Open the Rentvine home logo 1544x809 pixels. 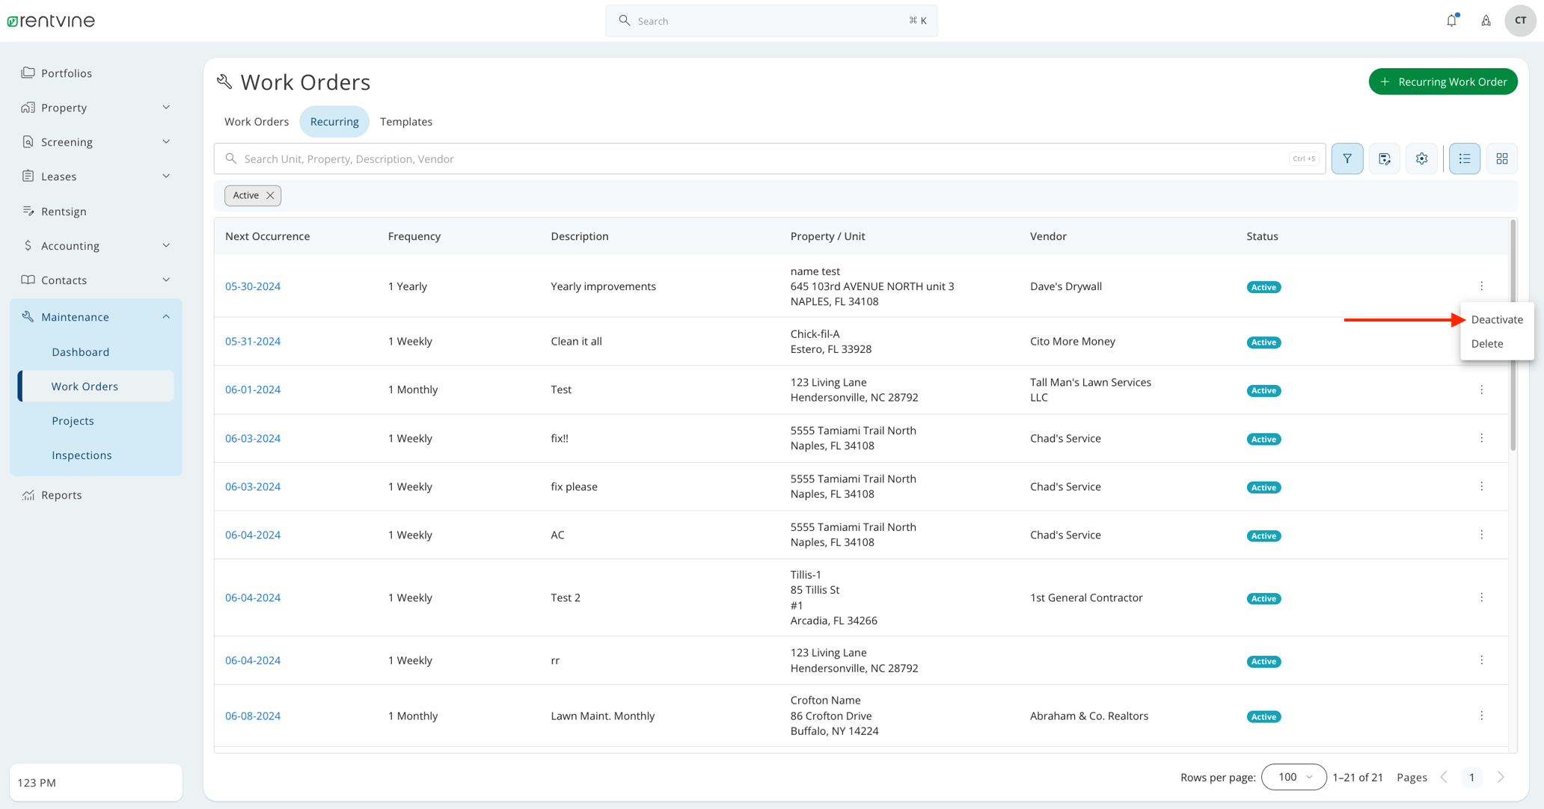coord(50,20)
